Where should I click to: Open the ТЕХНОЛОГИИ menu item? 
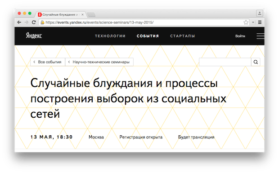point(110,36)
